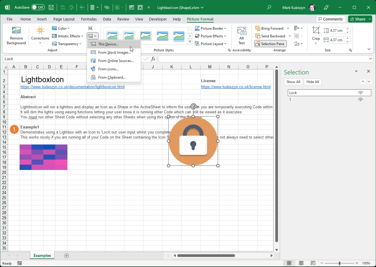Open the license.html hyperlink
The width and height of the screenshot is (376, 267).
coord(236,87)
